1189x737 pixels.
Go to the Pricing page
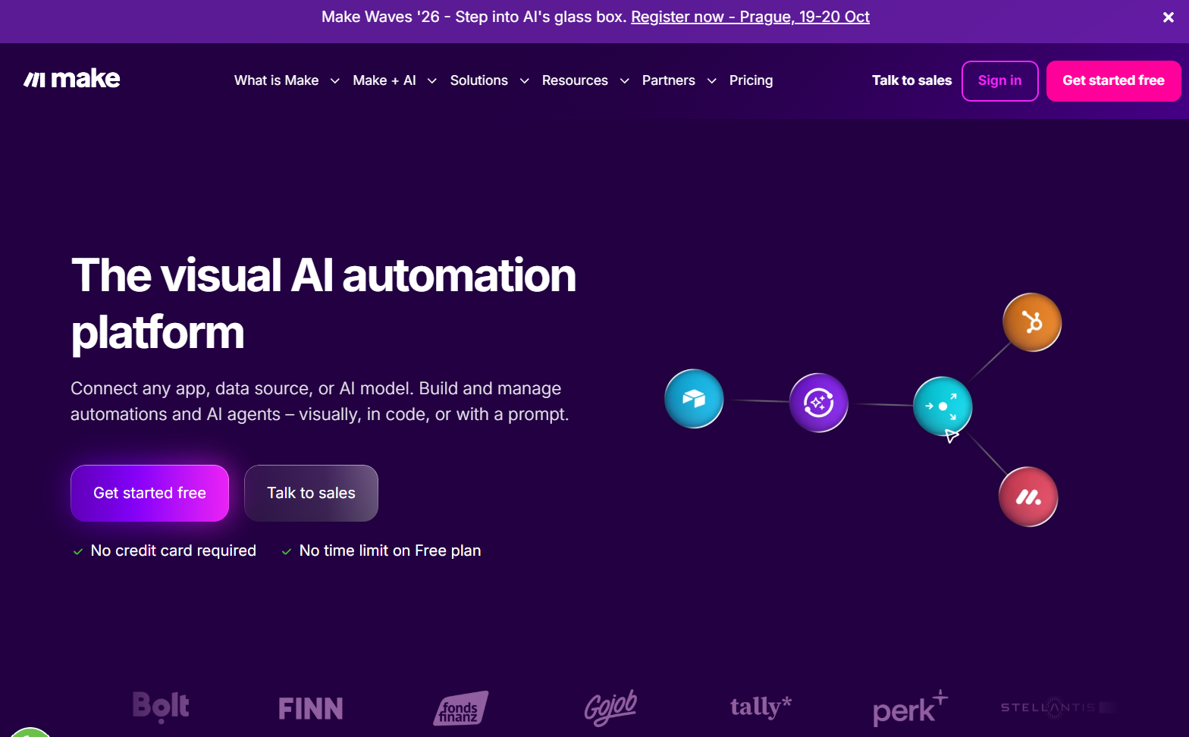(x=751, y=80)
